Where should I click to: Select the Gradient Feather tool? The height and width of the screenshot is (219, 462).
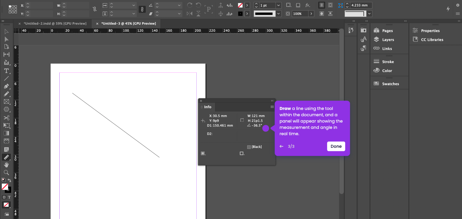[x=6, y=141]
